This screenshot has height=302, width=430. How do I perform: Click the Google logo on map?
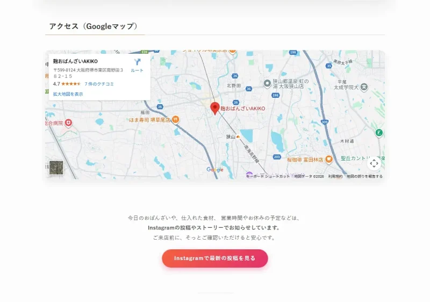tap(214, 170)
